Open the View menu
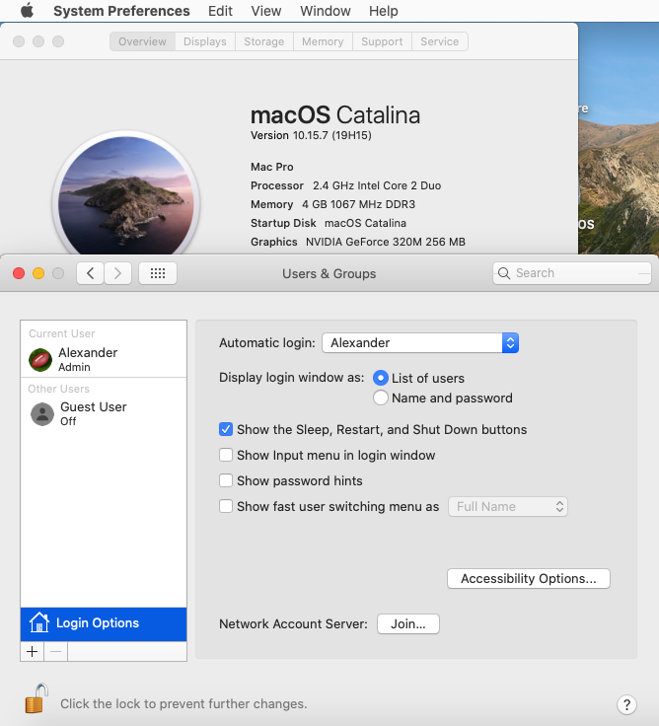Screen dimensions: 659x726 pyautogui.click(x=265, y=11)
